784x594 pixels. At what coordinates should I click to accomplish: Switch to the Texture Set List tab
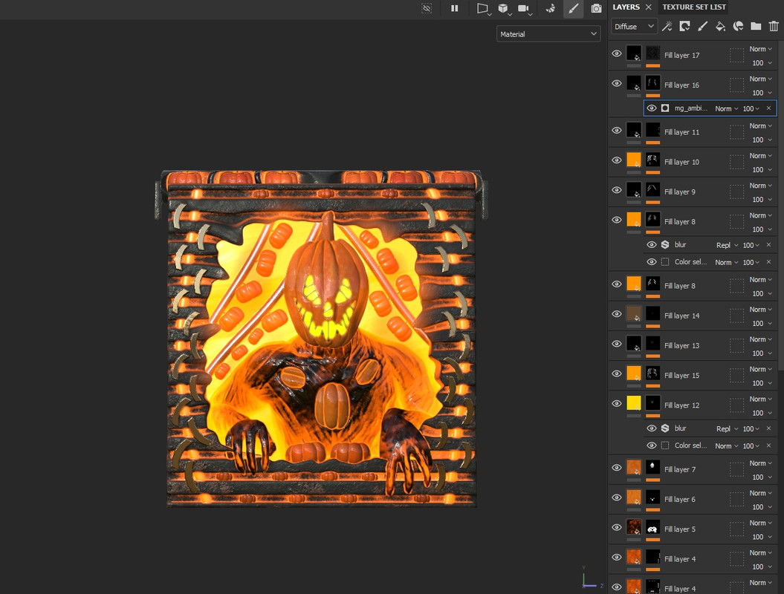[694, 7]
